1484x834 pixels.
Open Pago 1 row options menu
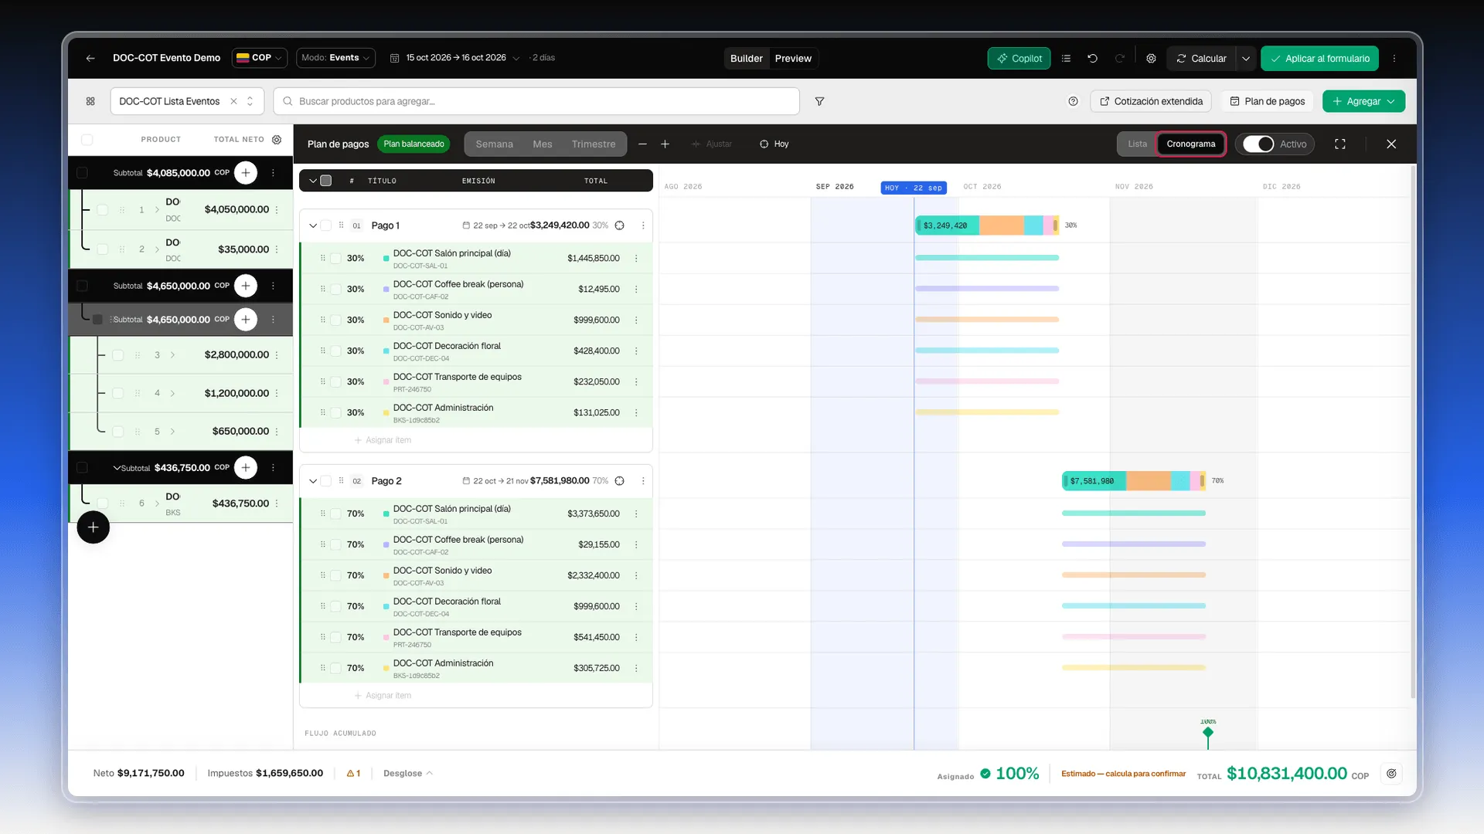tap(643, 225)
